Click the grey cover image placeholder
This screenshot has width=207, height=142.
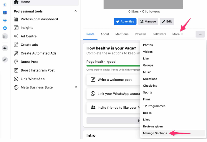point(143,4)
